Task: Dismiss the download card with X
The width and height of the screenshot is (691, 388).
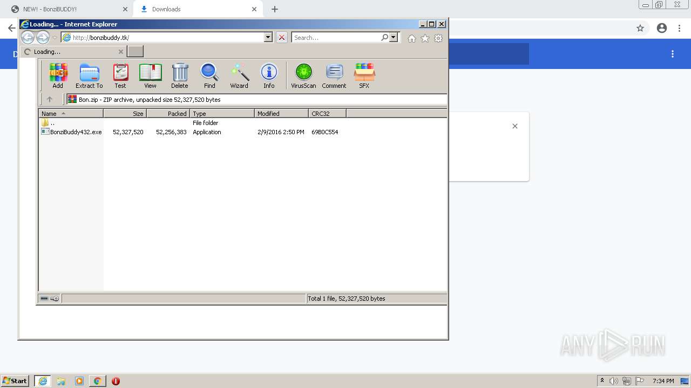Action: coord(514,126)
